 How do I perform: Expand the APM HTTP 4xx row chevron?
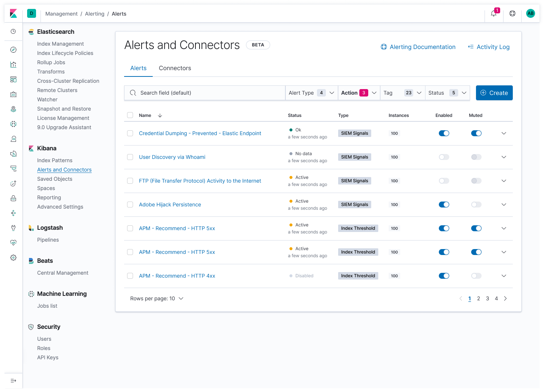[x=504, y=276]
